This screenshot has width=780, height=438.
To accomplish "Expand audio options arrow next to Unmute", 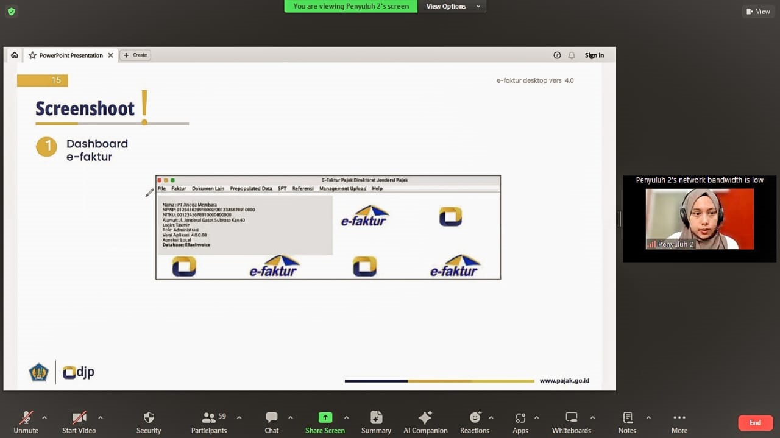I will (x=44, y=418).
